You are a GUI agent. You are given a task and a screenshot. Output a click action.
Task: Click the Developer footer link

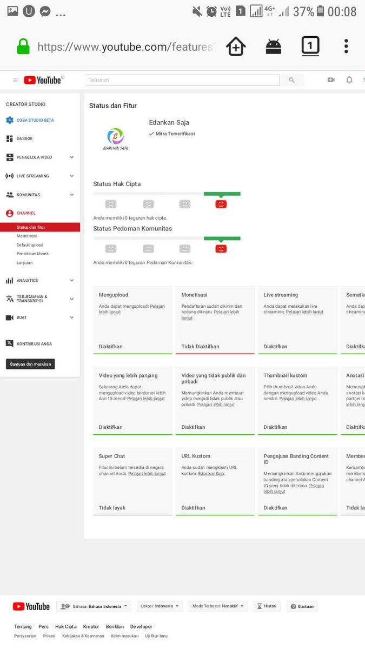[141, 627]
